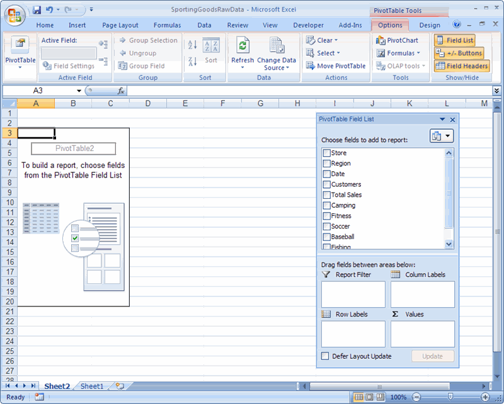Open the Select dropdown in Actions
This screenshot has height=404, width=504.
pyautogui.click(x=323, y=53)
